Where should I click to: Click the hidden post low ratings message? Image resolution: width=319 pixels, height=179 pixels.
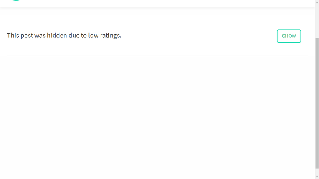(x=64, y=36)
